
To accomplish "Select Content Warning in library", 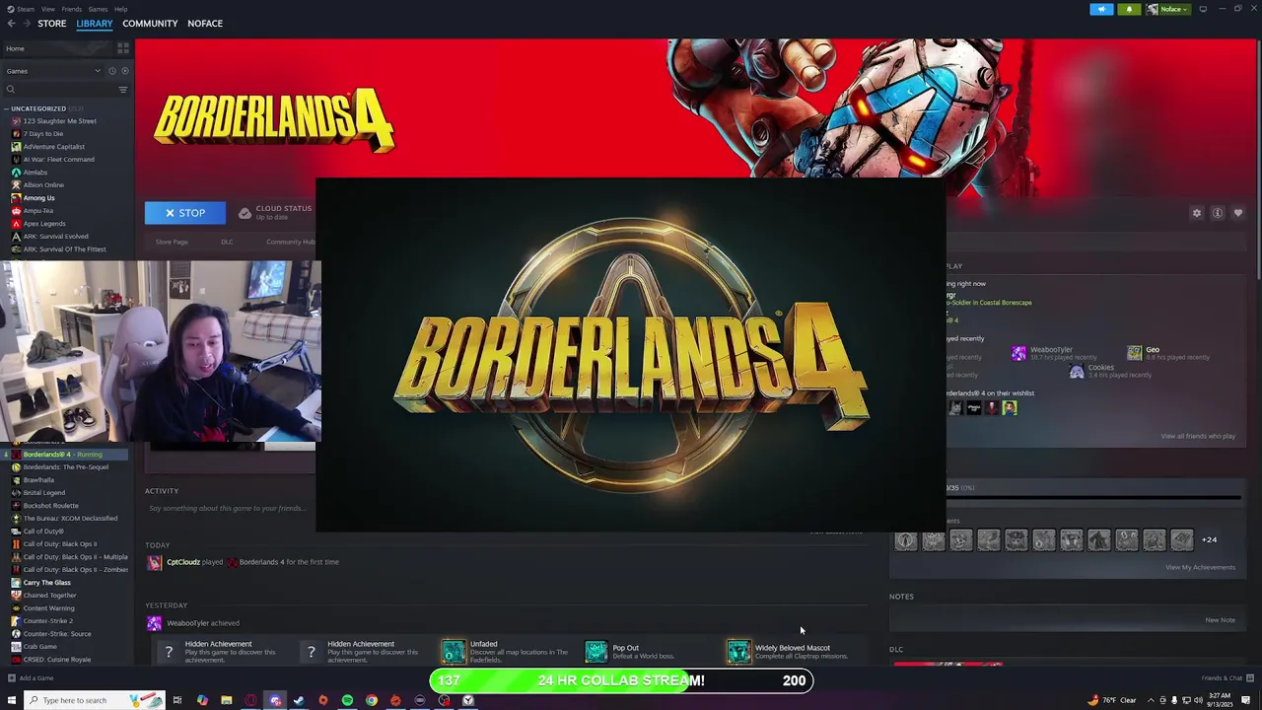I will click(x=48, y=608).
